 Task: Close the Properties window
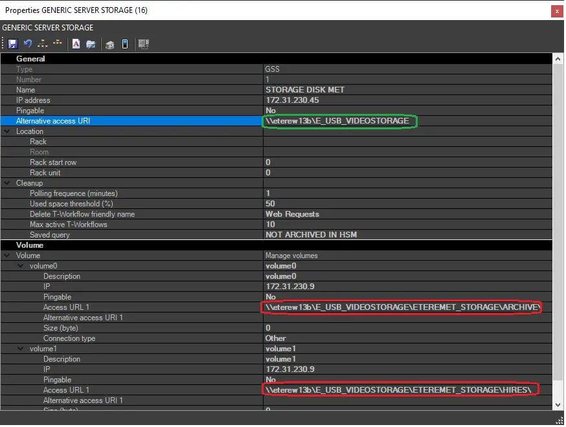point(556,10)
